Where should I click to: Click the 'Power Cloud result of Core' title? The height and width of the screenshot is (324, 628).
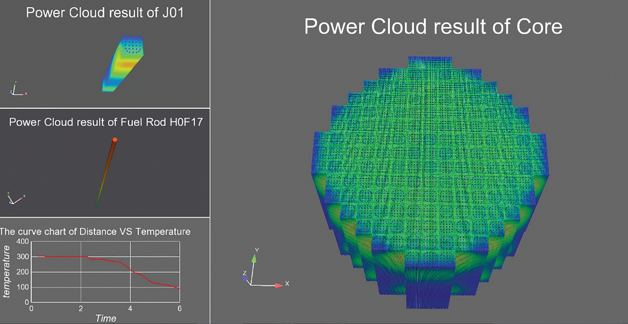pyautogui.click(x=433, y=27)
